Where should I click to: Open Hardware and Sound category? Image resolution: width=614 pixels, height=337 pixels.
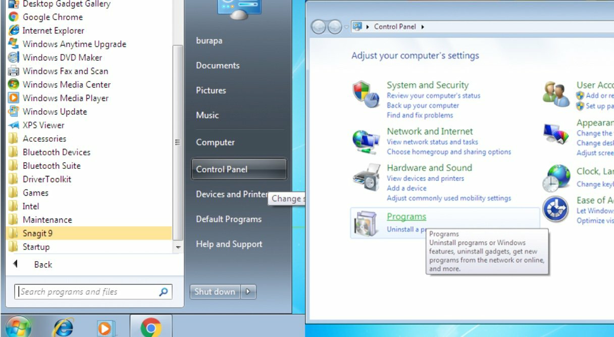pyautogui.click(x=429, y=168)
